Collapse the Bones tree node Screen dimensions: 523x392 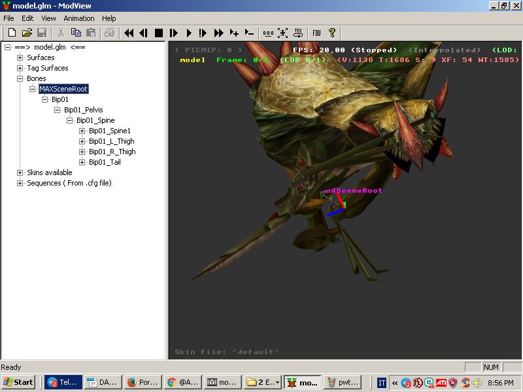point(20,78)
